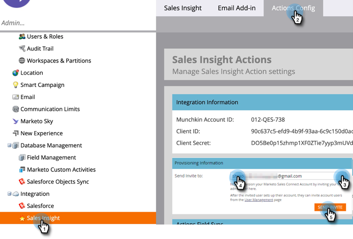Click the Sales Insight star icon
353x239 pixels.
[22, 218]
